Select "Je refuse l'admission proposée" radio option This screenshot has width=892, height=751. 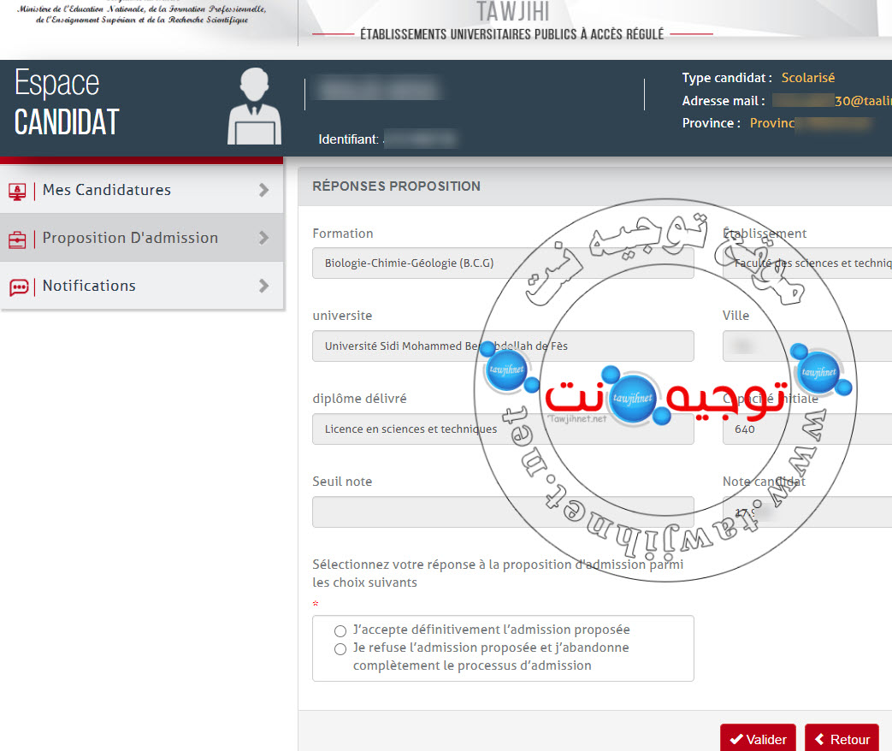coord(340,649)
